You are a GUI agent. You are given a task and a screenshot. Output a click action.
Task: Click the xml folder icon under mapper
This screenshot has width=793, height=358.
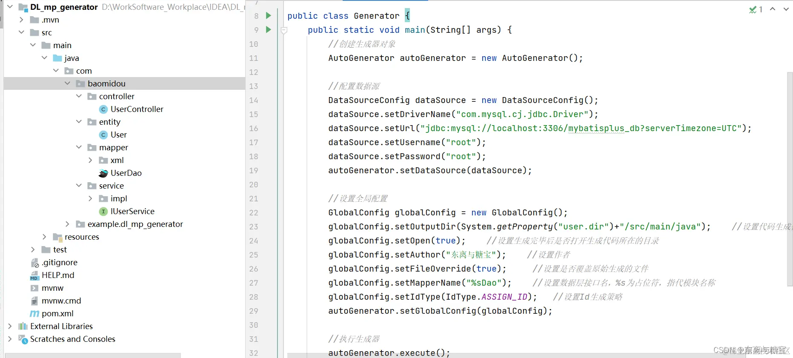[x=103, y=160]
